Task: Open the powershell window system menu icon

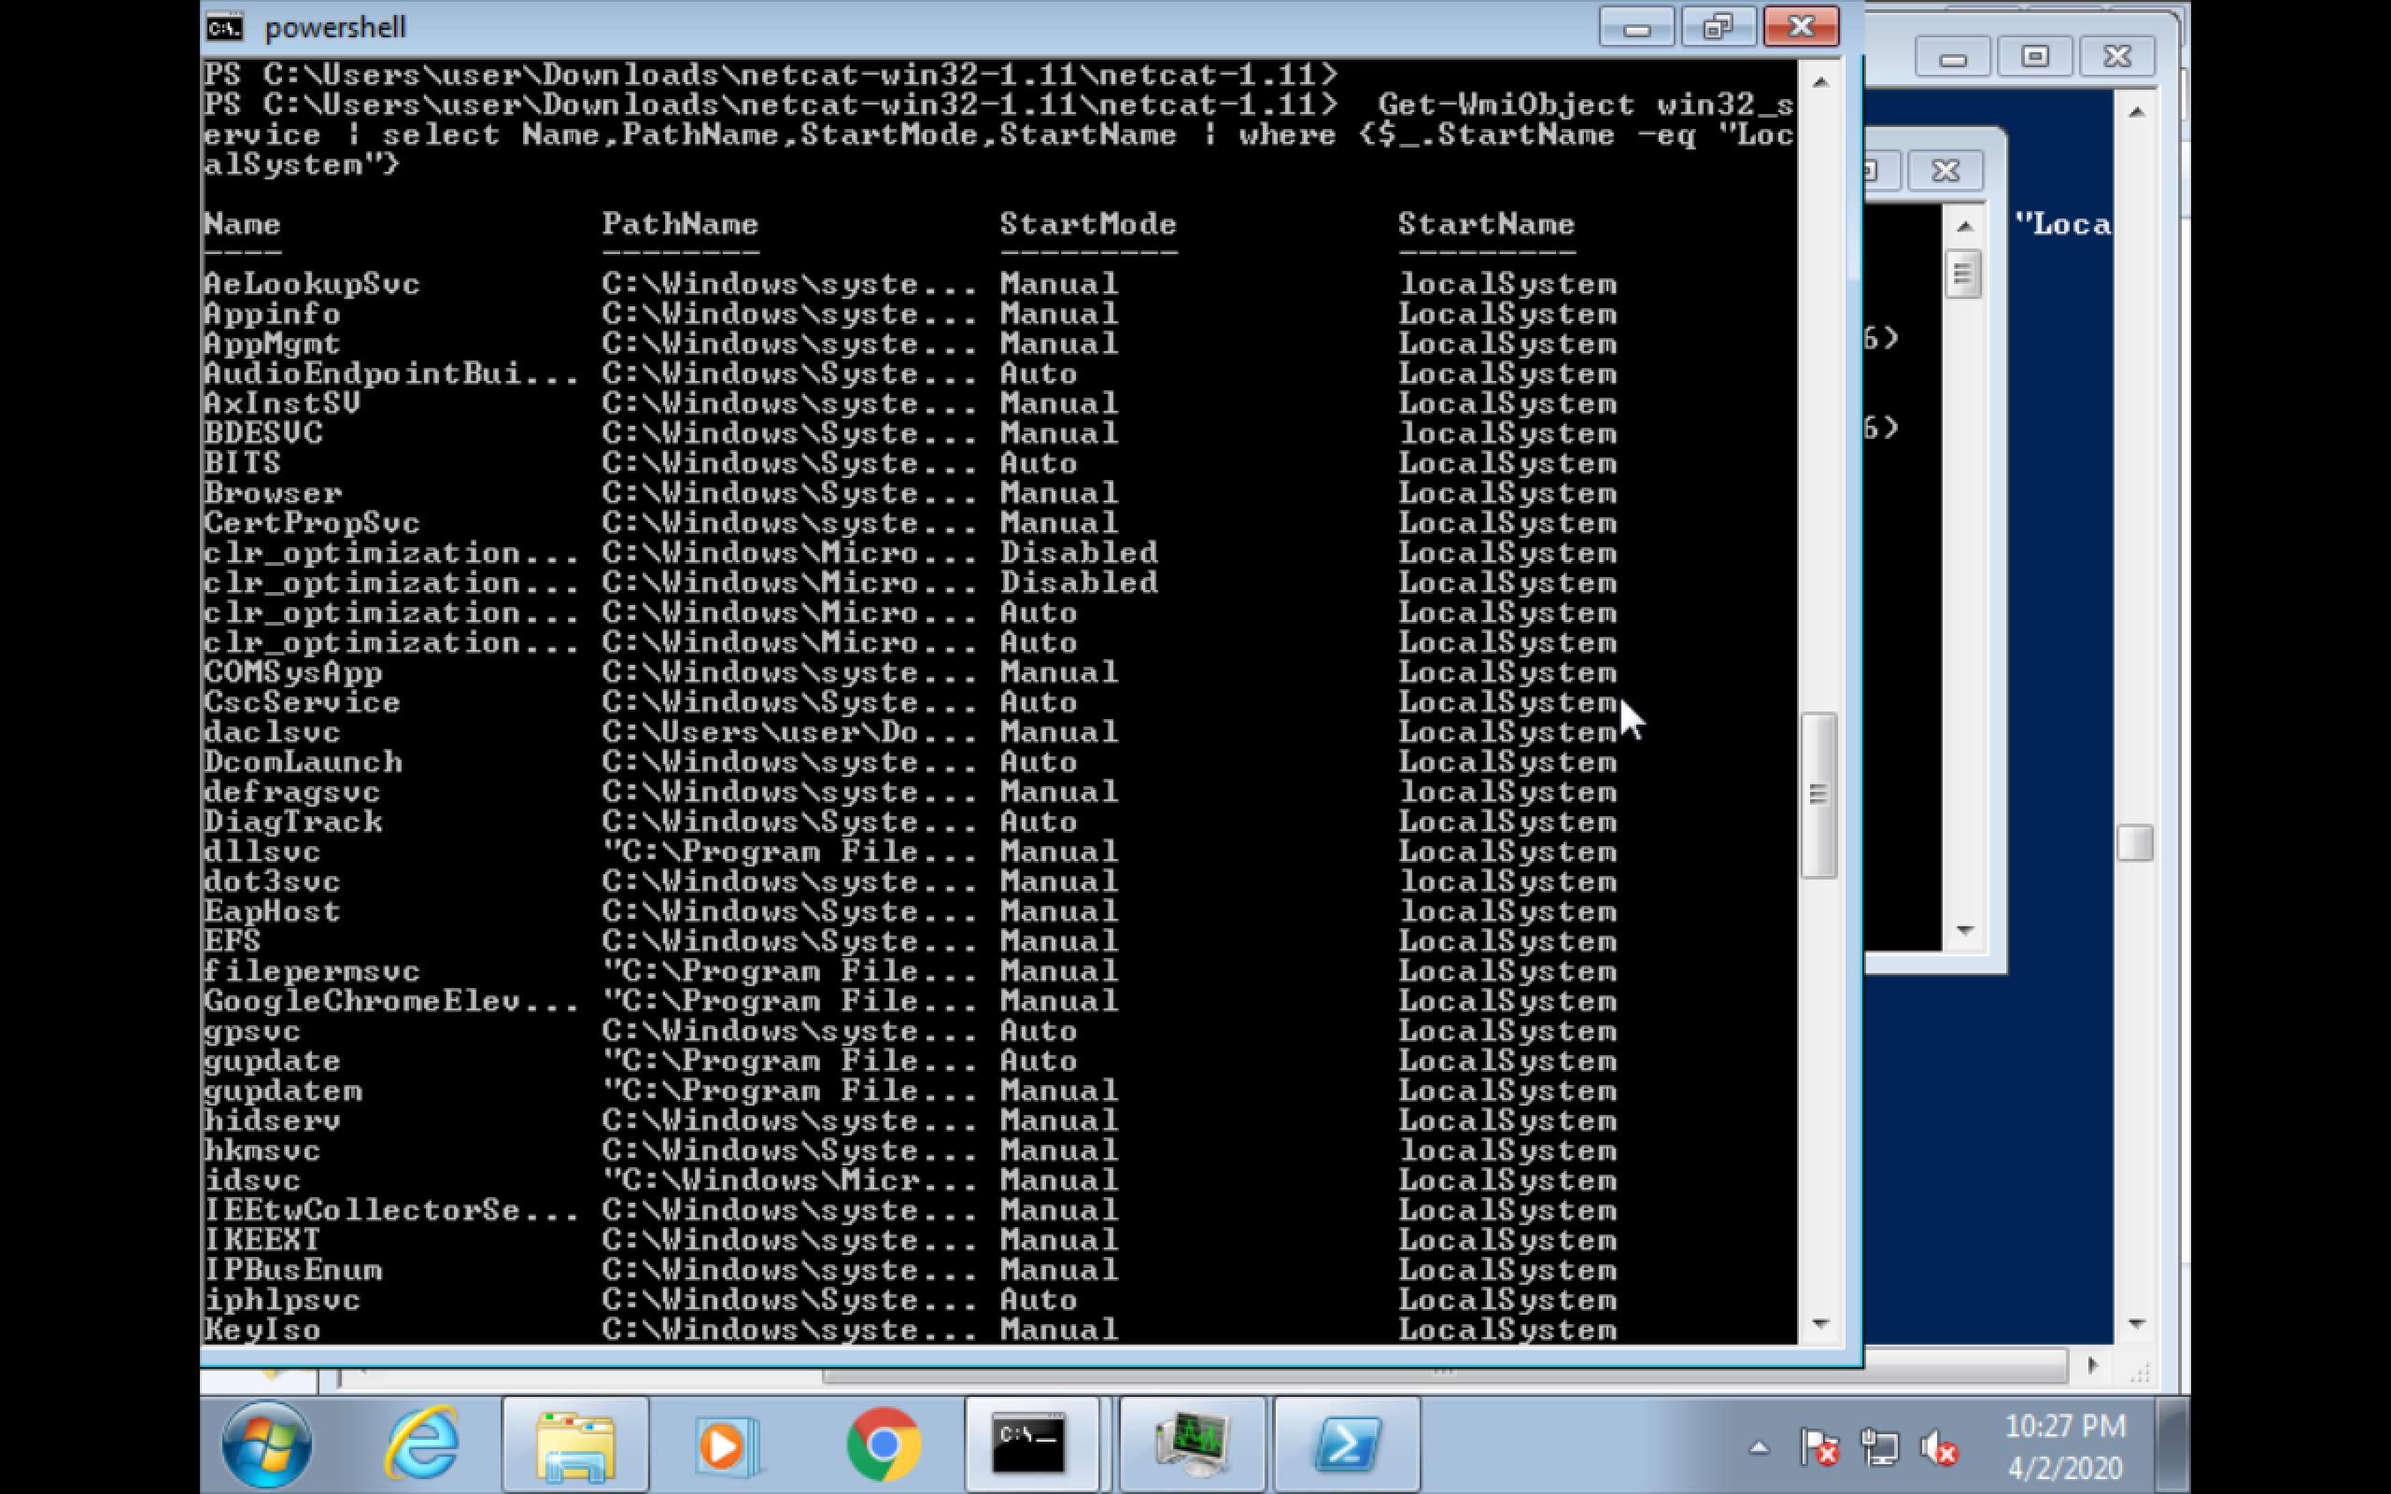Action: (x=224, y=27)
